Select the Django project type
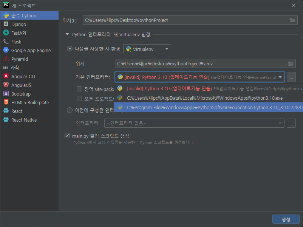Image resolution: width=303 pixels, height=227 pixels. point(29,24)
